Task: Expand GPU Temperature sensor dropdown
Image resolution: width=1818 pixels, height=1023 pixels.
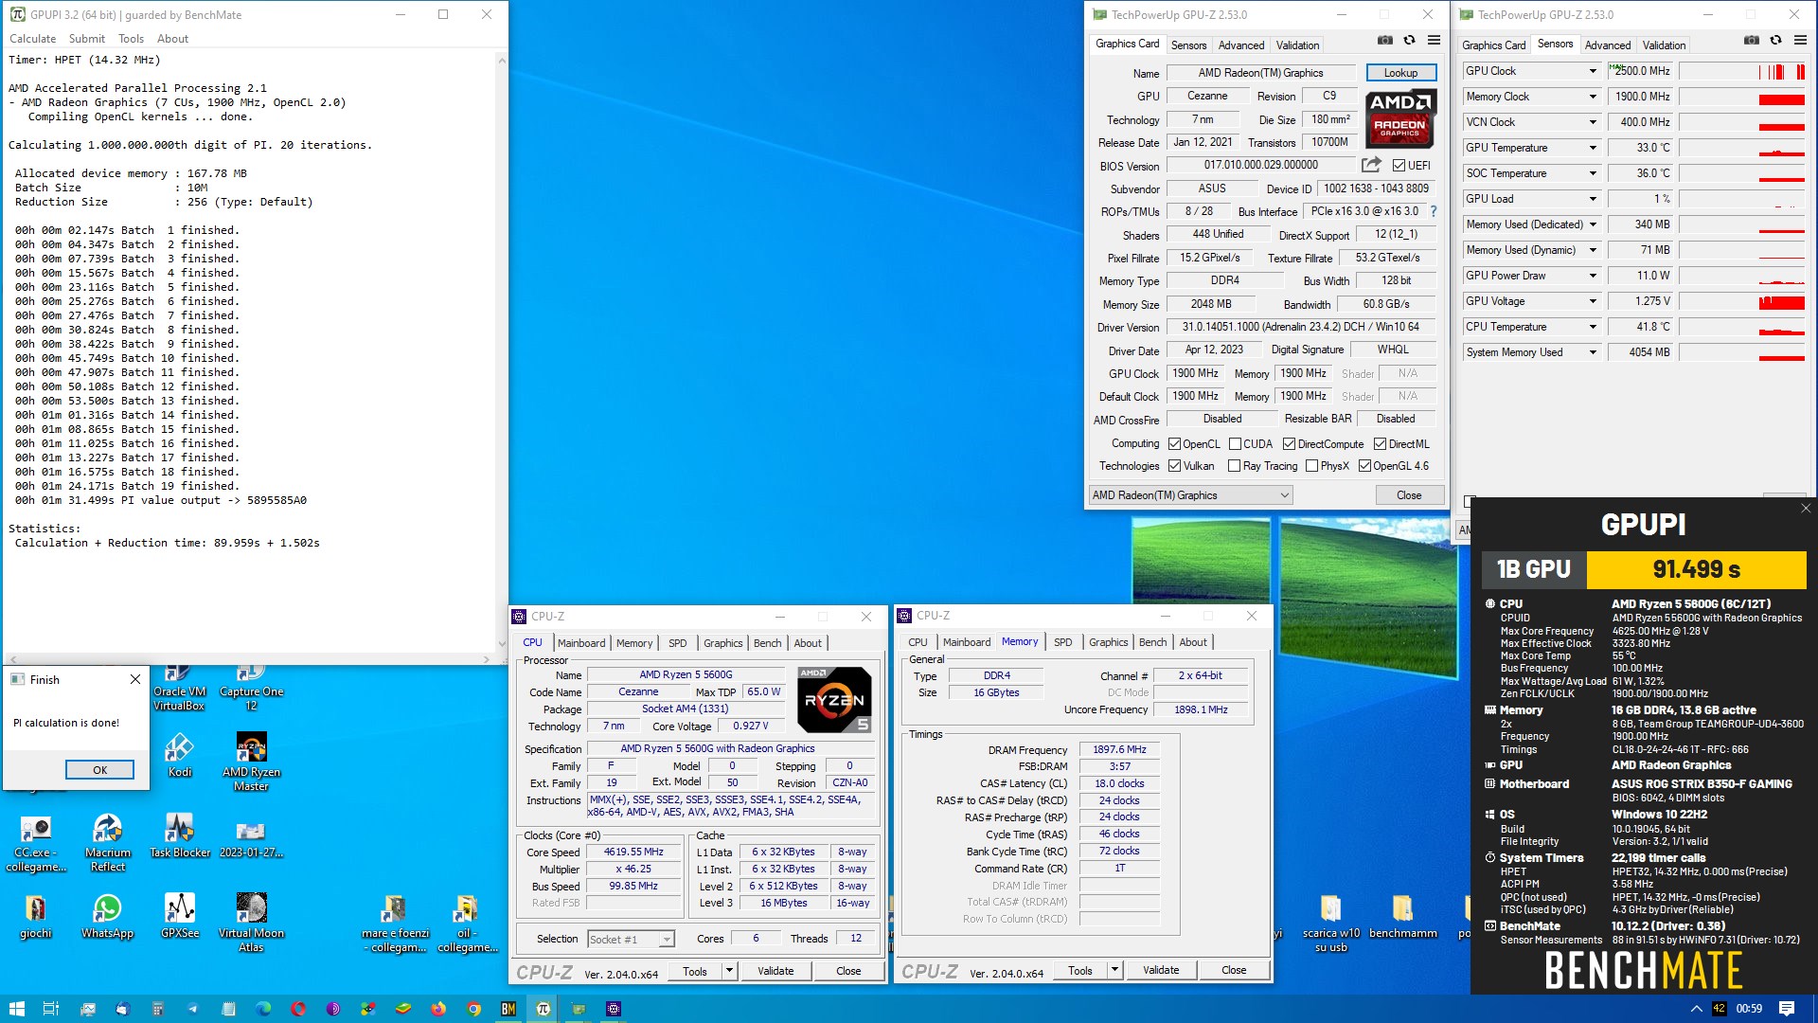Action: point(1593,148)
